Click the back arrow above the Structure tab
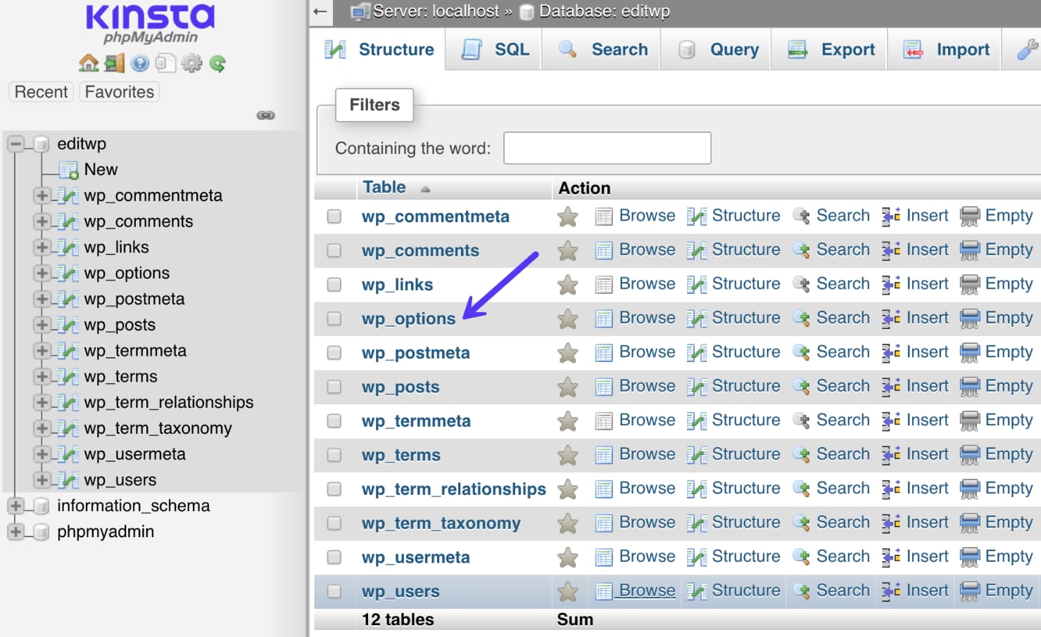The height and width of the screenshot is (637, 1041). pos(320,12)
